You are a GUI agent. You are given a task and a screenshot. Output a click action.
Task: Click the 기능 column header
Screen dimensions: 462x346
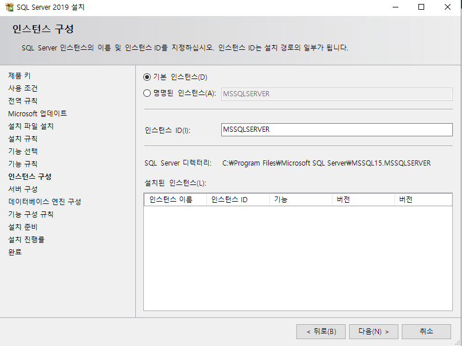[301, 200]
